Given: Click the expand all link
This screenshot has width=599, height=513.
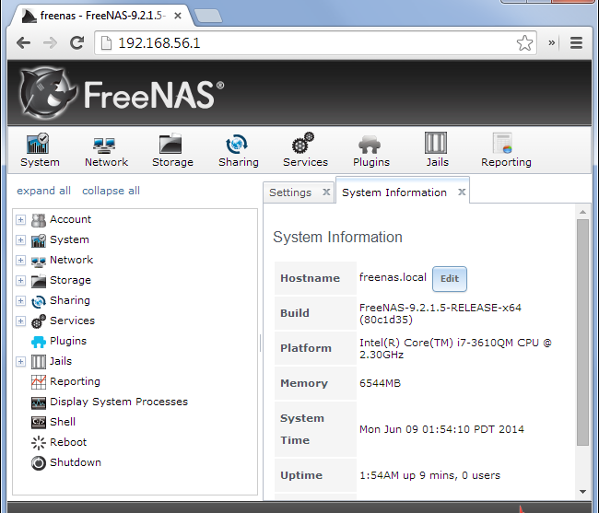Looking at the screenshot, I should click(x=43, y=191).
